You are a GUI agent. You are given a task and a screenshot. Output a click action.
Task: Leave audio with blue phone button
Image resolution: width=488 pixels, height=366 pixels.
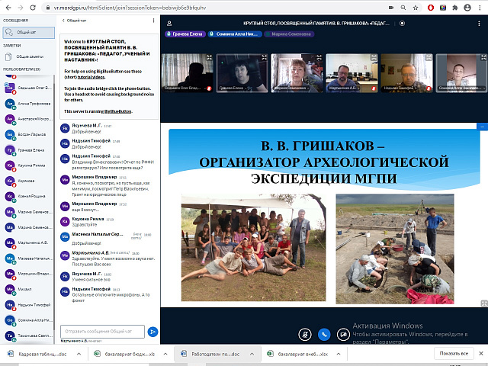(x=324, y=335)
